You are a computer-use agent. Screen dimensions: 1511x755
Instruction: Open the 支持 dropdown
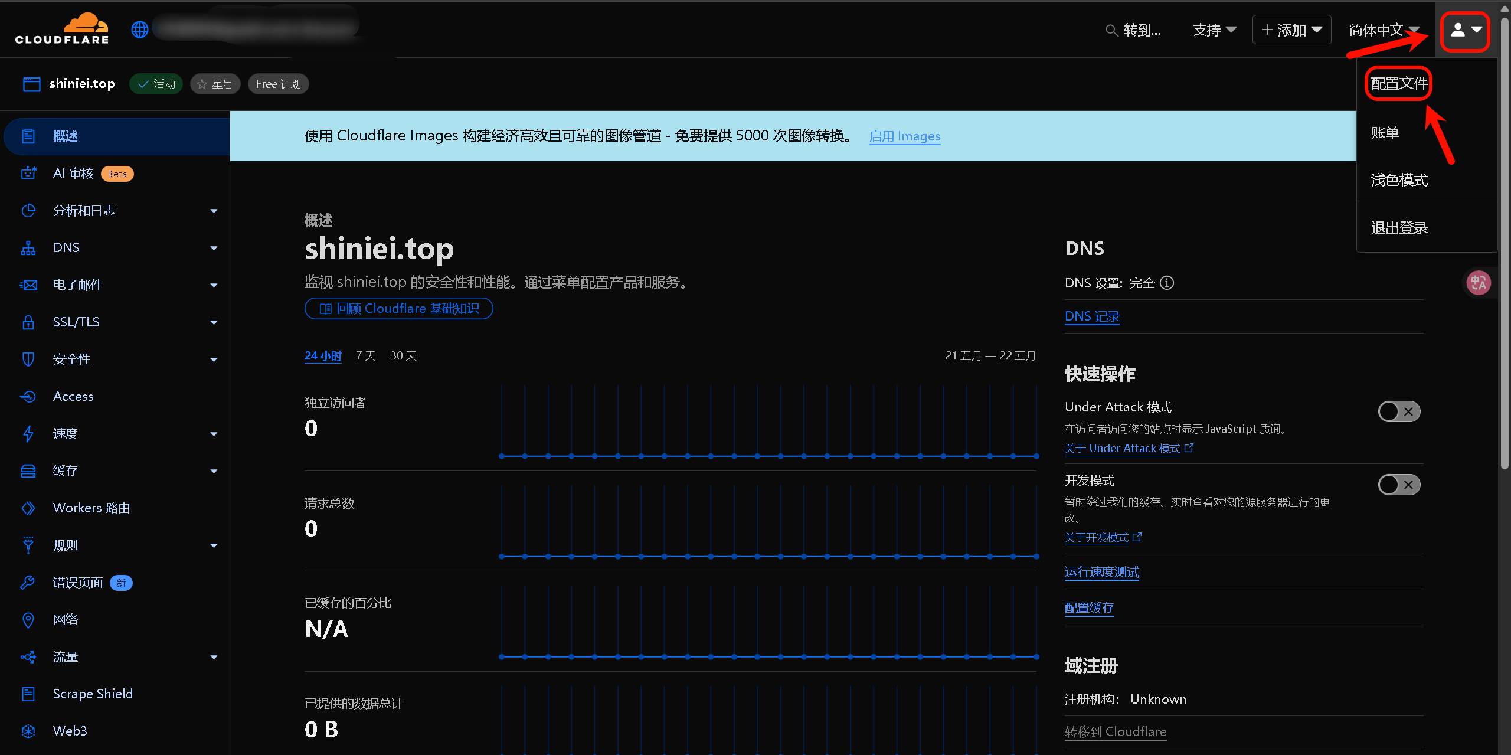(x=1214, y=30)
